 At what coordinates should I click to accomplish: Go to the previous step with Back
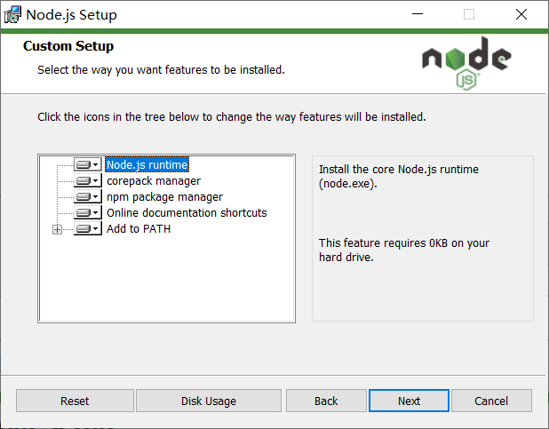326,401
